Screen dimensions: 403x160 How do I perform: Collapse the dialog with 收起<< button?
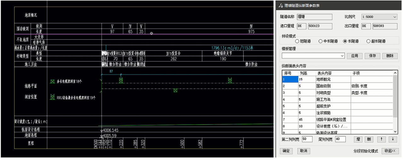(x=390, y=151)
